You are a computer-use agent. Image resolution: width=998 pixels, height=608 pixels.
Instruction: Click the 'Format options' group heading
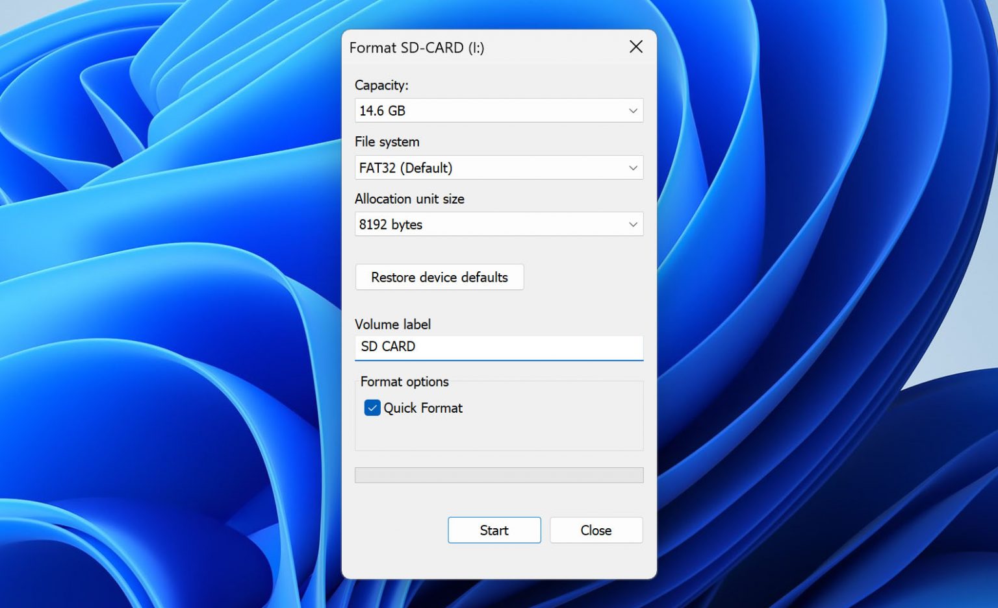(403, 382)
